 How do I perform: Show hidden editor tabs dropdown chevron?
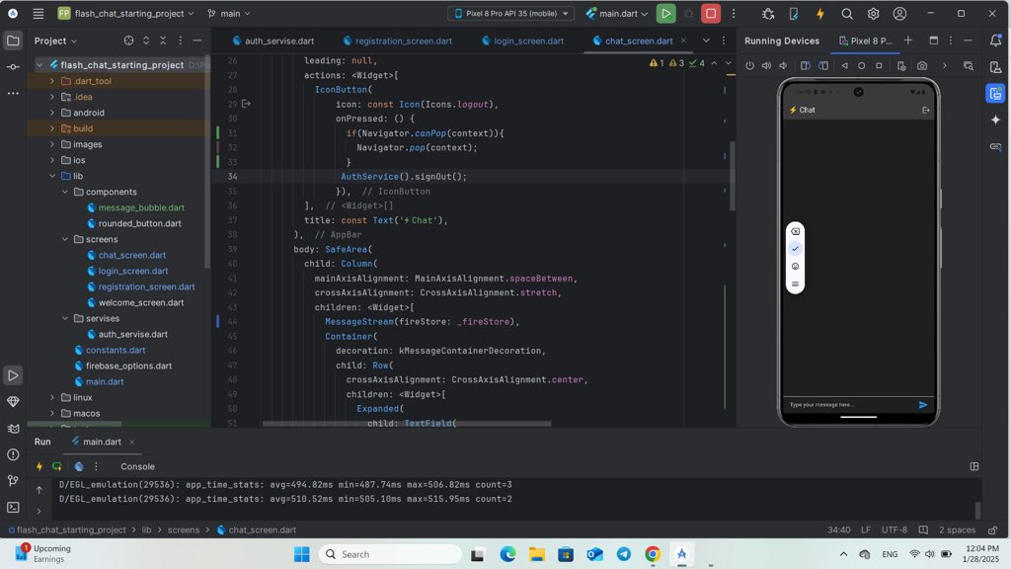706,41
